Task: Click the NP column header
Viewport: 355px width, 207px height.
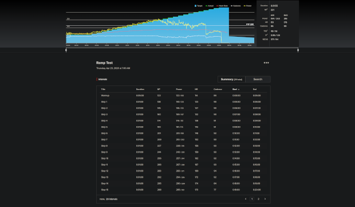Action: [159, 89]
